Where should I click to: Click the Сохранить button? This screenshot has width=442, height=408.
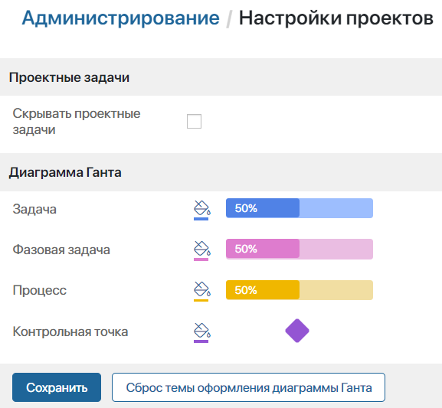click(x=57, y=387)
